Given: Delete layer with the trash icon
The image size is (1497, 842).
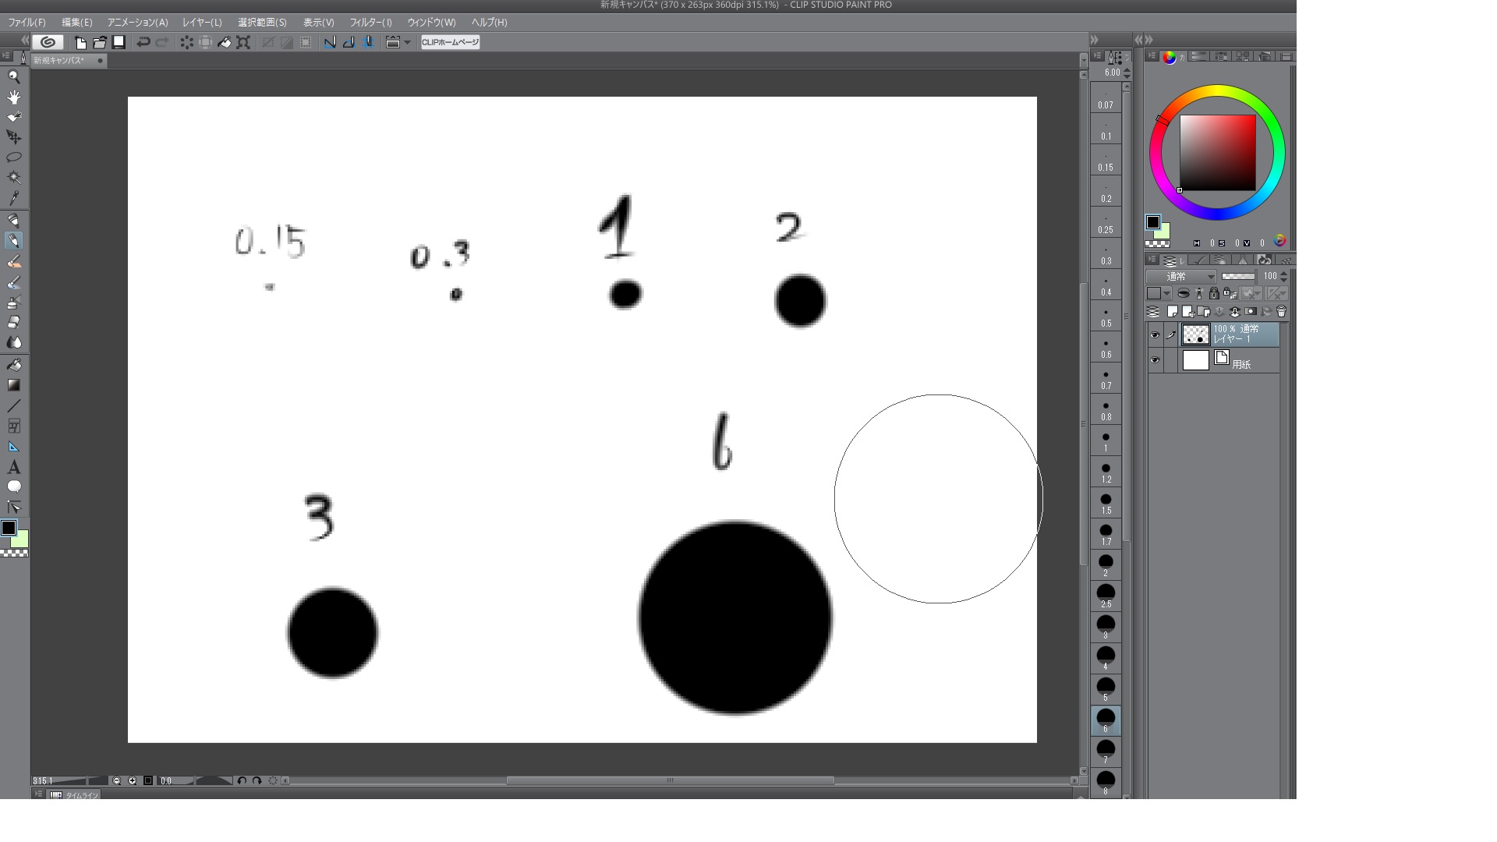Looking at the screenshot, I should point(1281,311).
